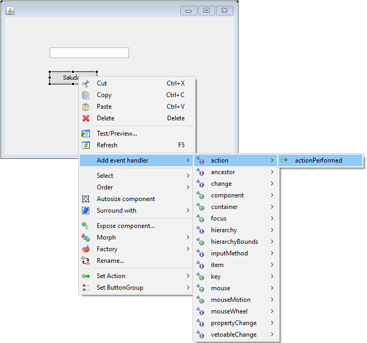
Task: Click the Java icon in window title bar
Action: [11, 11]
